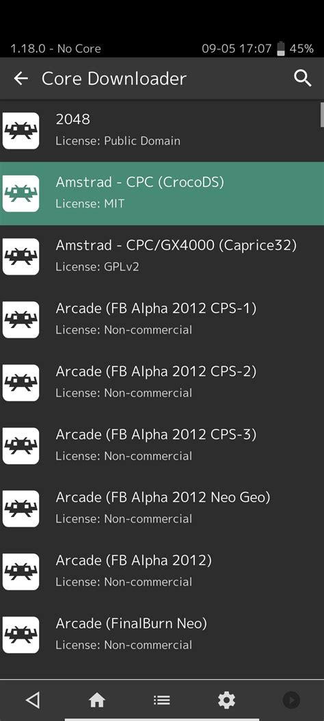Select Amstrad - CPC (CrocoDS) entry
Viewport: 324px width, 721px height.
tap(162, 194)
